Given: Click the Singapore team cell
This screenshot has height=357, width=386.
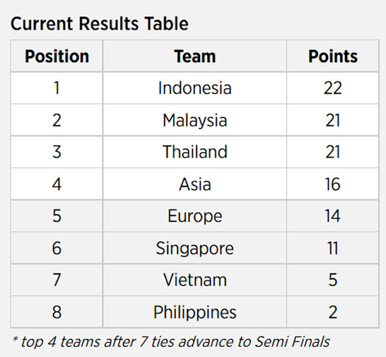Looking at the screenshot, I should (x=195, y=248).
